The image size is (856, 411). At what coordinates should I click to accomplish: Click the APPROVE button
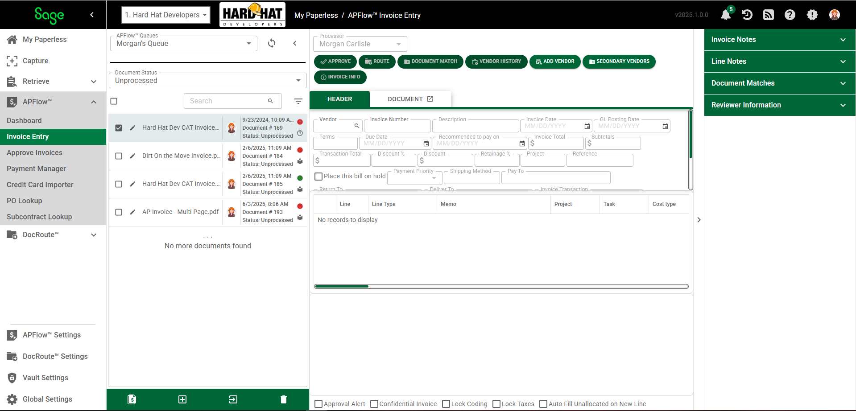[335, 62]
